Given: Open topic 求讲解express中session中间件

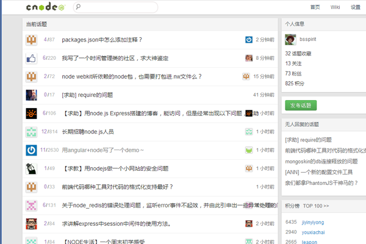Looking at the screenshot, I should pyautogui.click(x=117, y=224).
